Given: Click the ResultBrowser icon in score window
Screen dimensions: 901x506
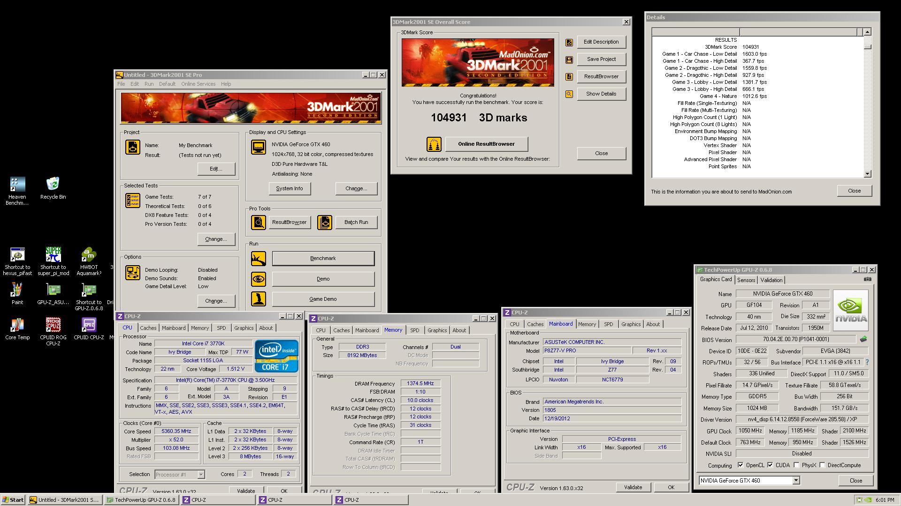Looking at the screenshot, I should [569, 77].
